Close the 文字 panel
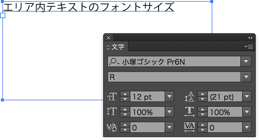259x140 pixels. coord(109,38)
